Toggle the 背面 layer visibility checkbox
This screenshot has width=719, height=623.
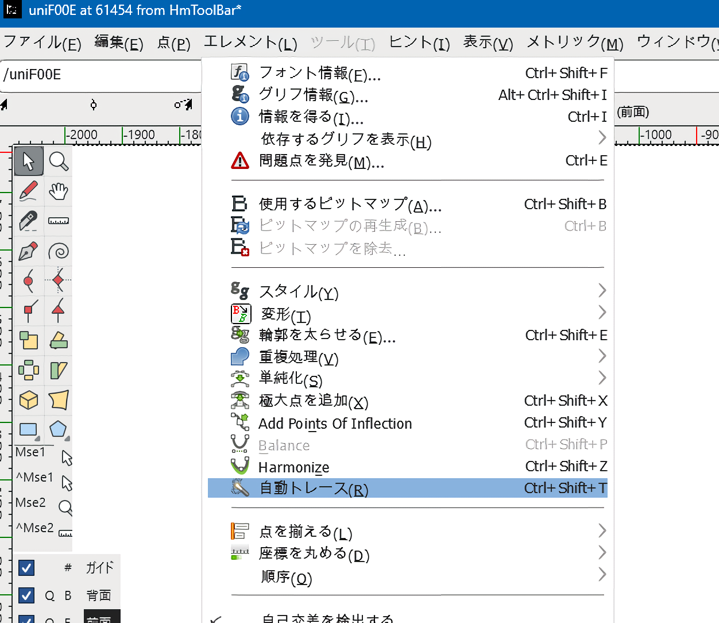26,595
